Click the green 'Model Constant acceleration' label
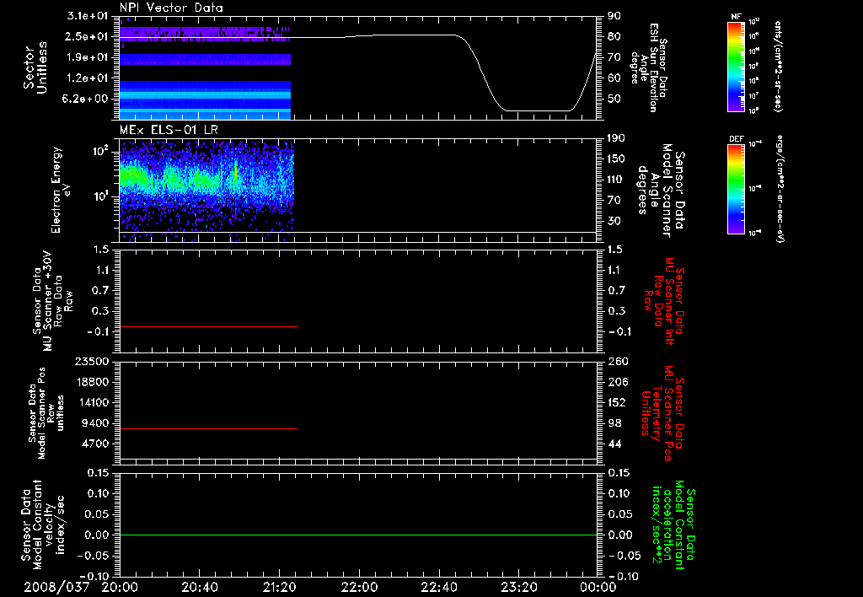This screenshot has width=863, height=597. point(673,524)
